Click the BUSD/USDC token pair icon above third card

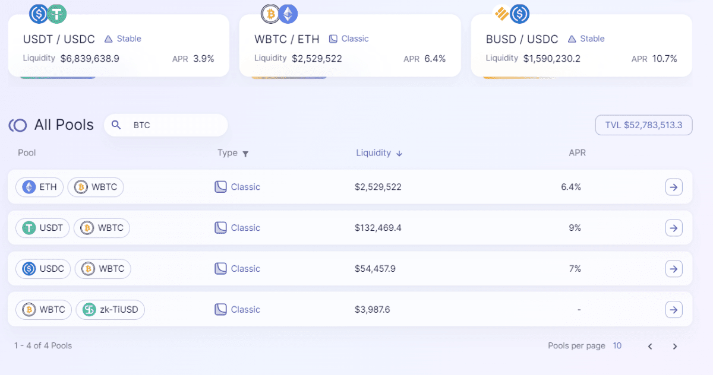click(512, 13)
